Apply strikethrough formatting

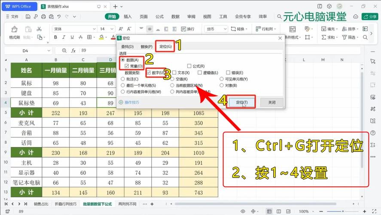80,37
